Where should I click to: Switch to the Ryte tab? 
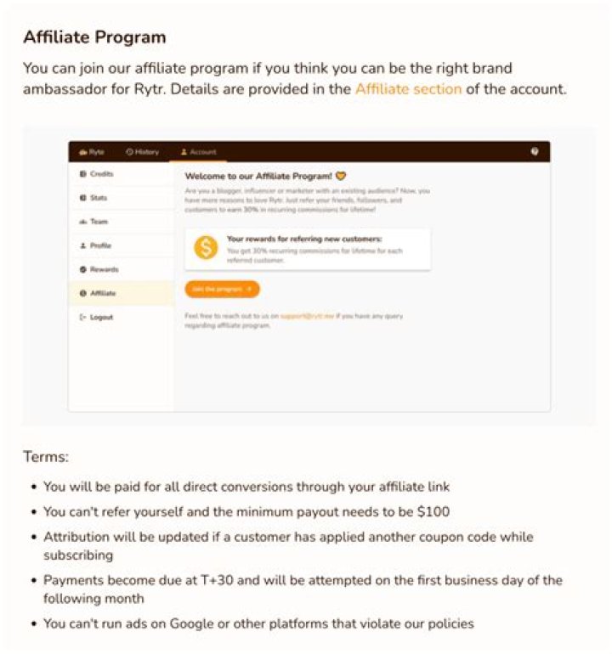(x=91, y=152)
